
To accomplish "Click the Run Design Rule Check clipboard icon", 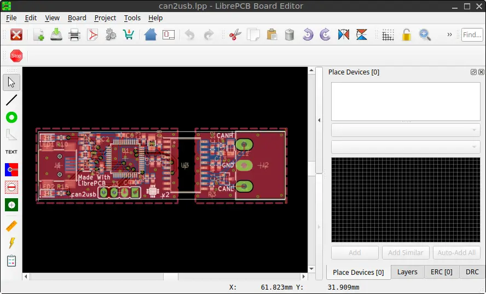I will (11, 261).
